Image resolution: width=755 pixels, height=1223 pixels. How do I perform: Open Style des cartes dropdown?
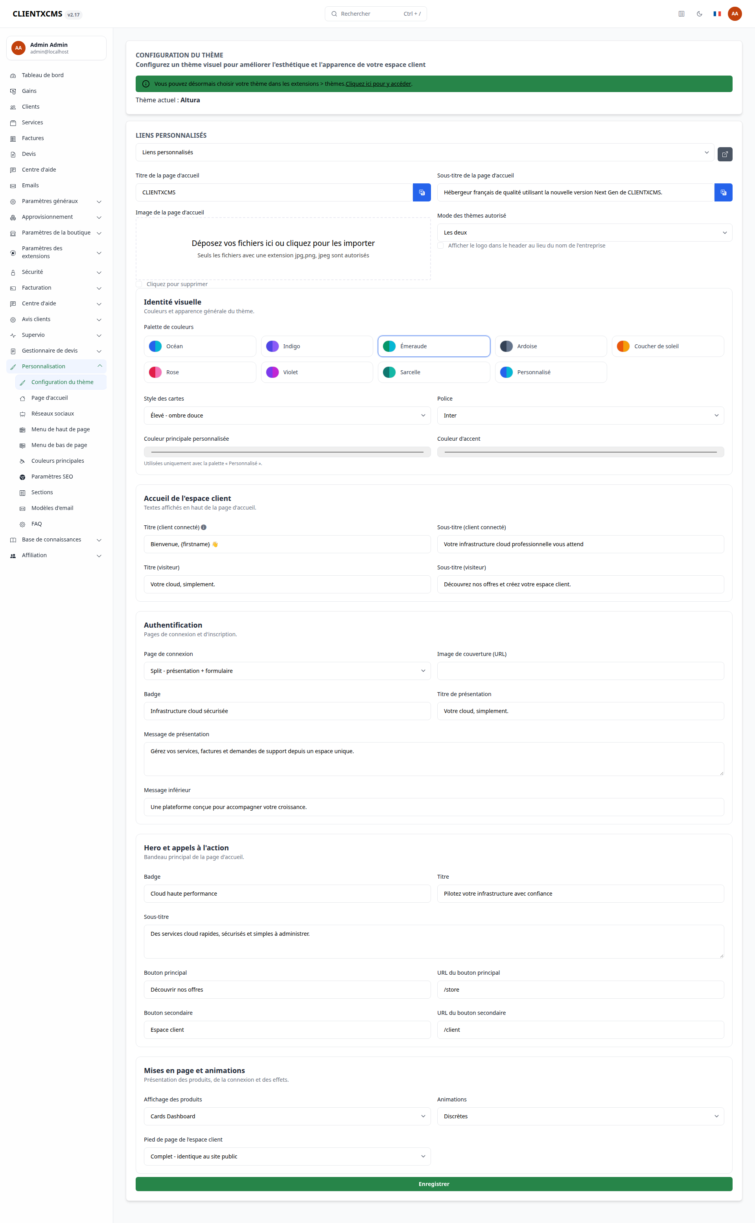(x=287, y=416)
